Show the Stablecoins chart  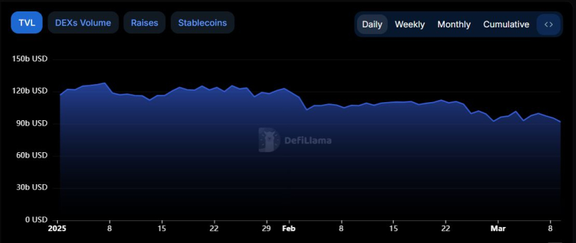pyautogui.click(x=202, y=23)
